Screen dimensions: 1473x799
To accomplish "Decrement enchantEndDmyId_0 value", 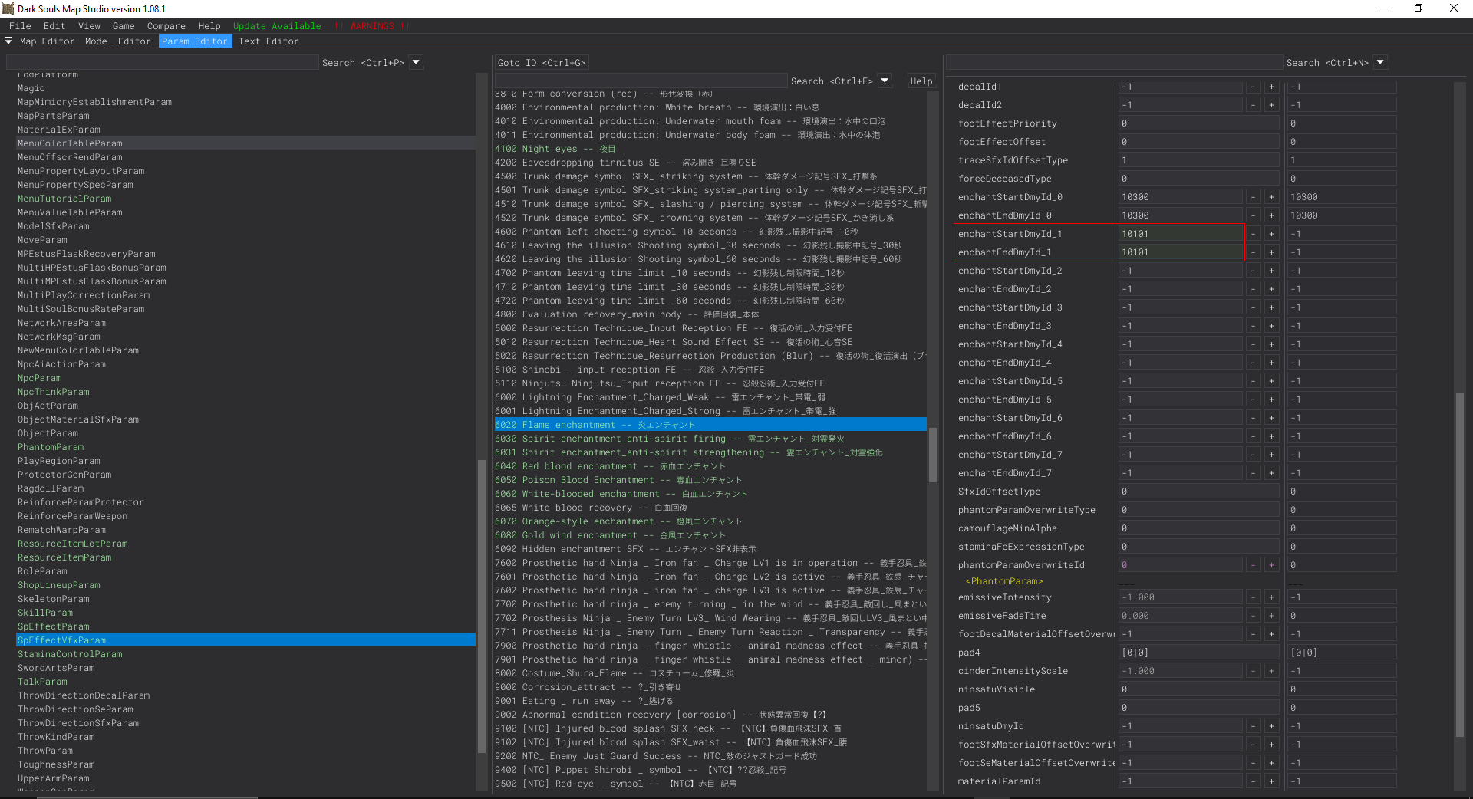I will point(1253,215).
